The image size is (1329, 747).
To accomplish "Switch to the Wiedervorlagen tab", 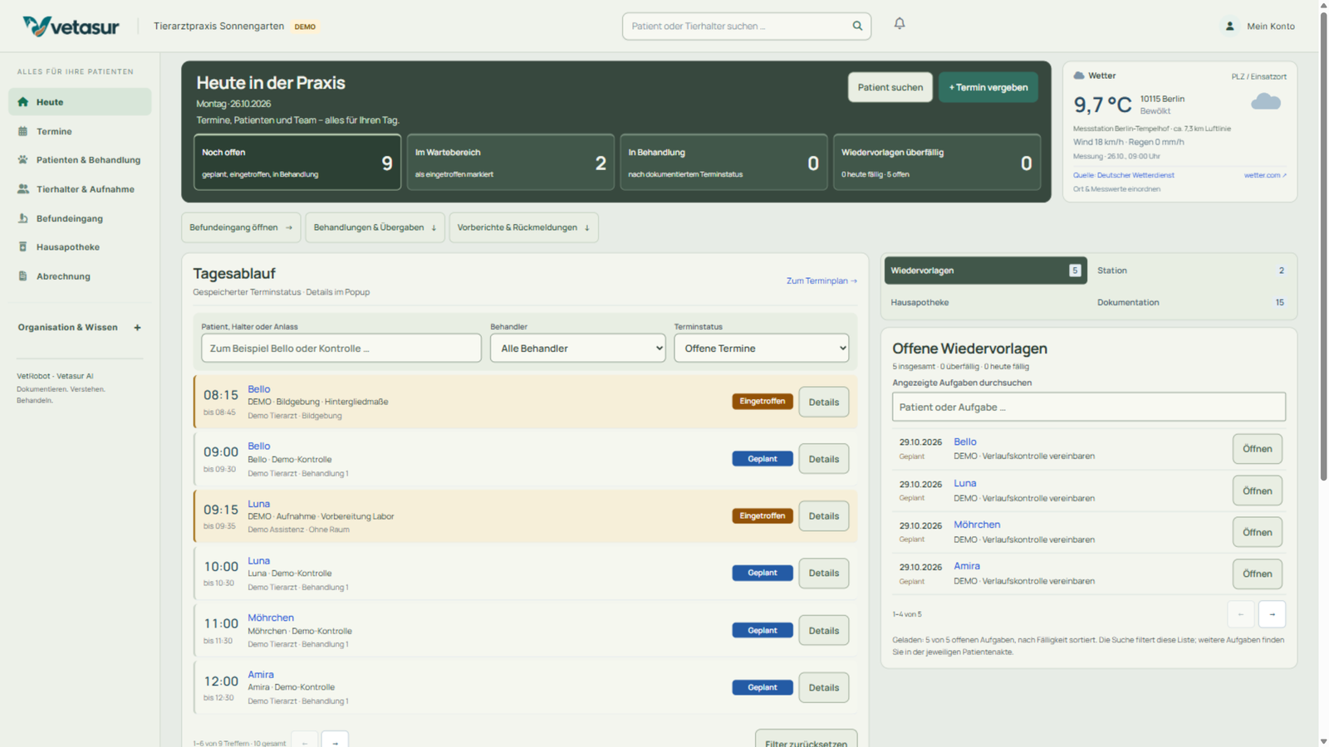I will click(985, 271).
